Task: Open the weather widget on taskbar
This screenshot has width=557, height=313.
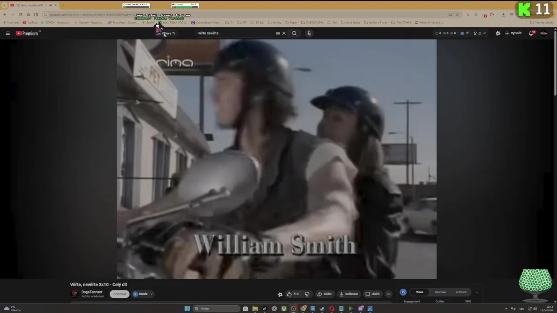Action: [x=12, y=309]
